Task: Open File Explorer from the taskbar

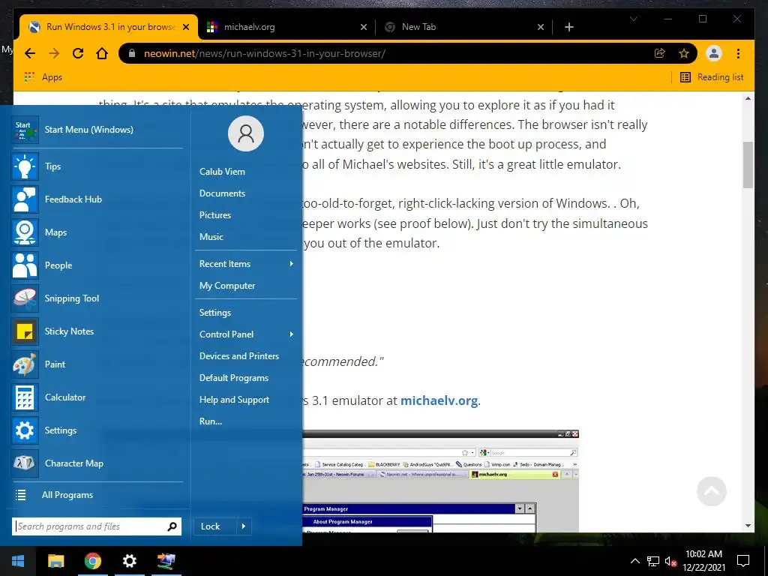Action: pyautogui.click(x=55, y=561)
